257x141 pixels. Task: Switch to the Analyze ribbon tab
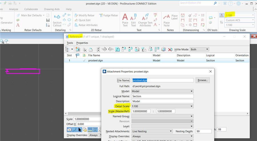pyautogui.click(x=14, y=9)
